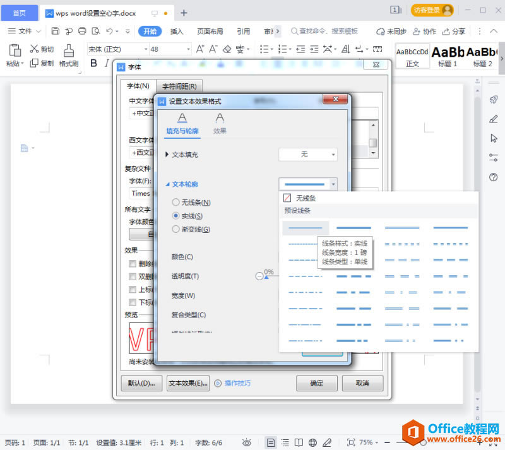The image size is (505, 450).
Task: Toggle Bold formatting
Action: (93, 63)
